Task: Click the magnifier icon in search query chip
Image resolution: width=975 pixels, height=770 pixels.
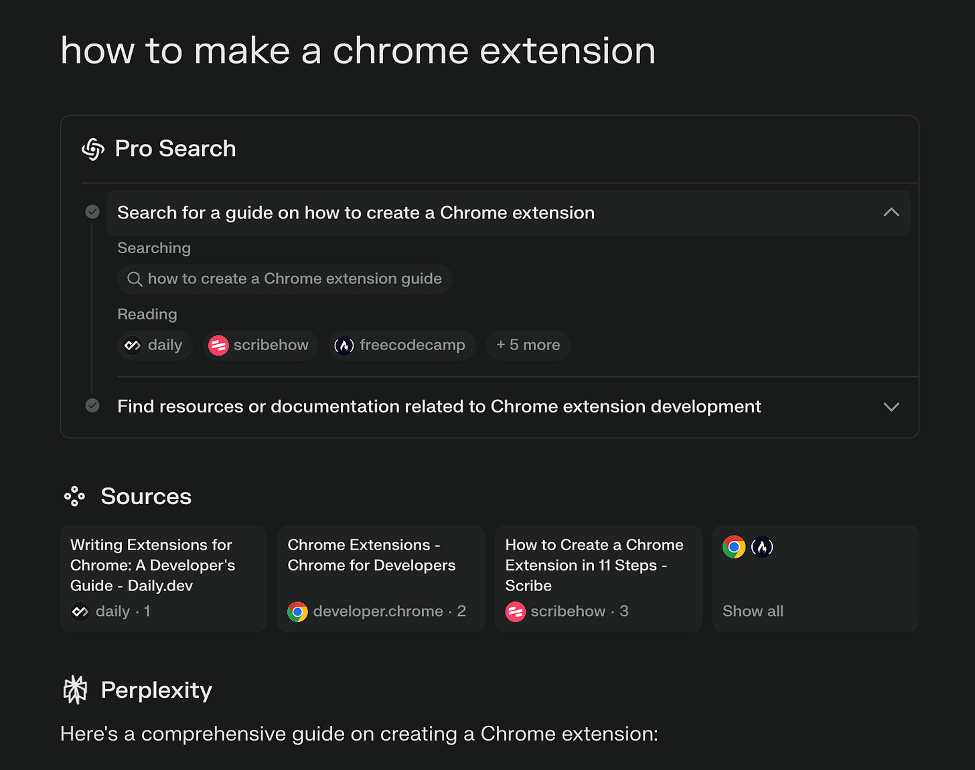Action: (x=135, y=279)
